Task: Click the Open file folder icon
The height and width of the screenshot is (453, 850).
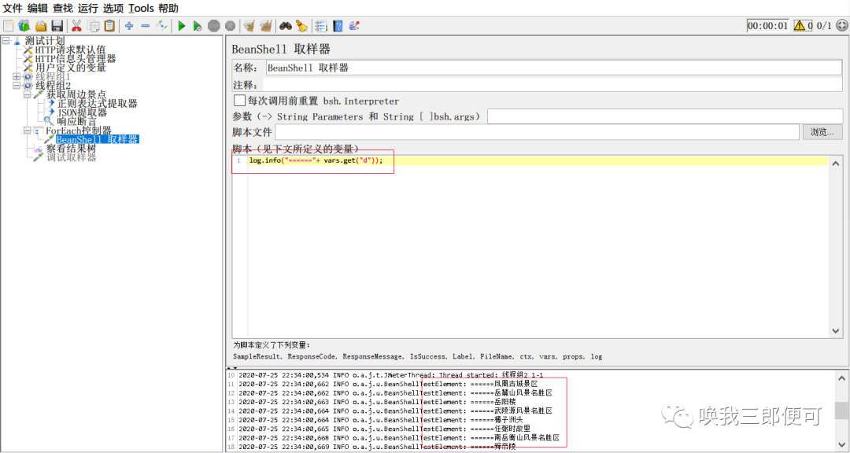Action: coord(41,25)
